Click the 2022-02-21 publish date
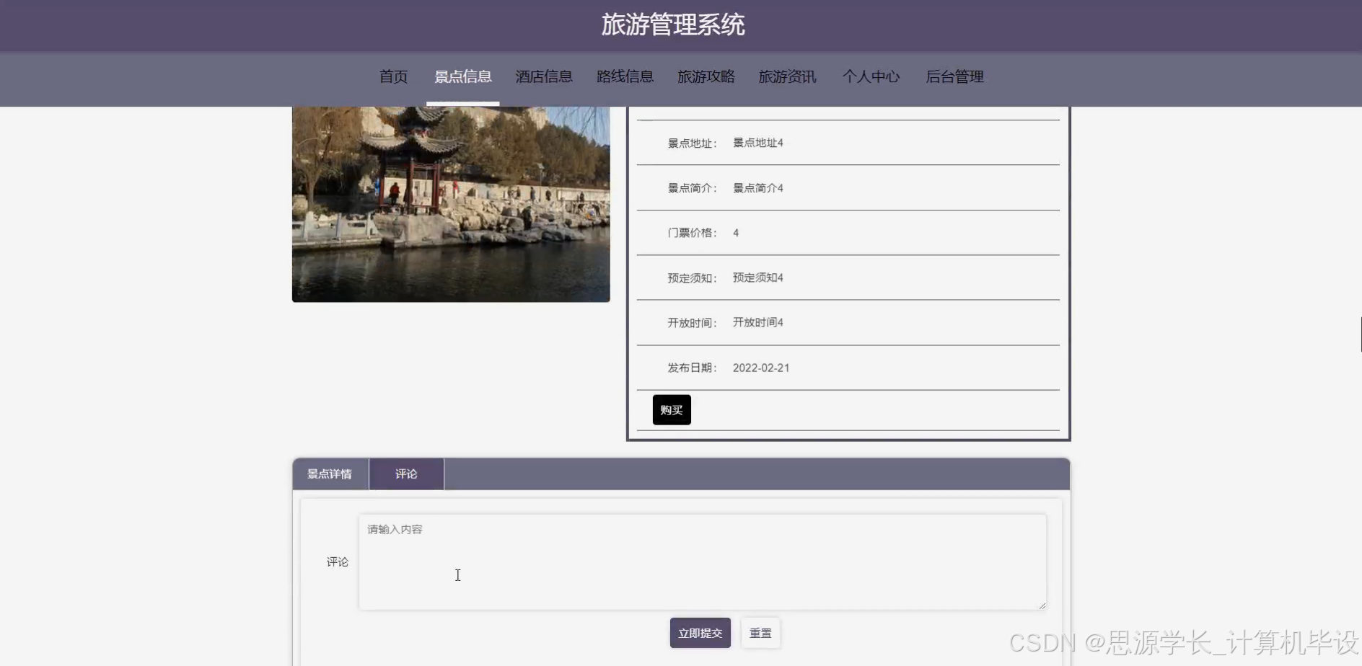This screenshot has height=666, width=1362. coord(761,368)
